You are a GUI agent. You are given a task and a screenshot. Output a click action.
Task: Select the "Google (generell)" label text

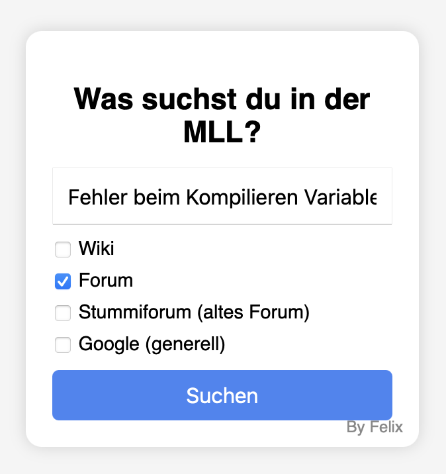(152, 344)
